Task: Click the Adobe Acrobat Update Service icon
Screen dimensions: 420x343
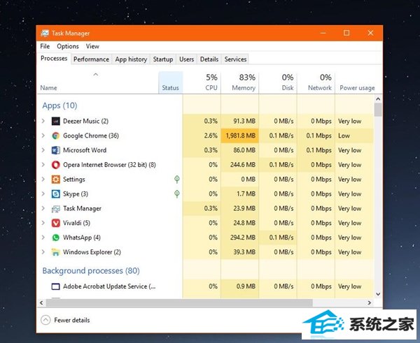Action: pos(55,286)
